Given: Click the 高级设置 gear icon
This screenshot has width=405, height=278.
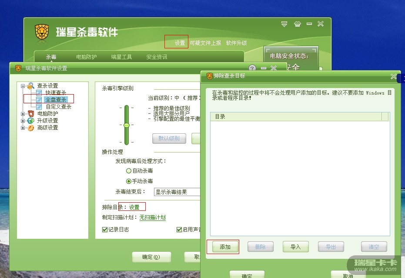Looking at the screenshot, I should [31, 128].
